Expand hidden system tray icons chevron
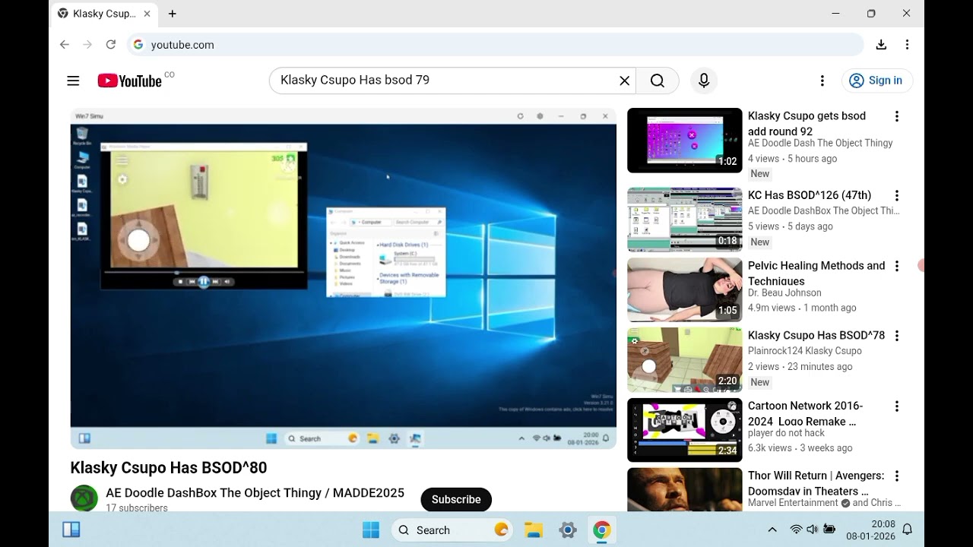The image size is (973, 547). tap(772, 530)
